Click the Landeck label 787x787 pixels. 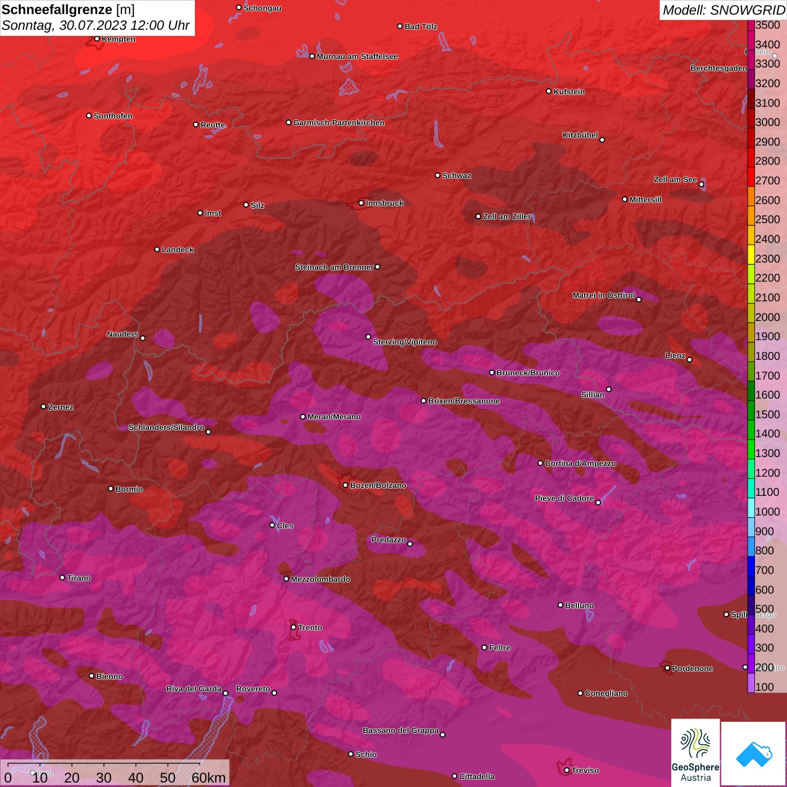pos(178,250)
